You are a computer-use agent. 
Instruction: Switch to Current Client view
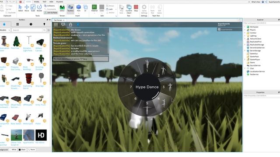tap(129, 9)
